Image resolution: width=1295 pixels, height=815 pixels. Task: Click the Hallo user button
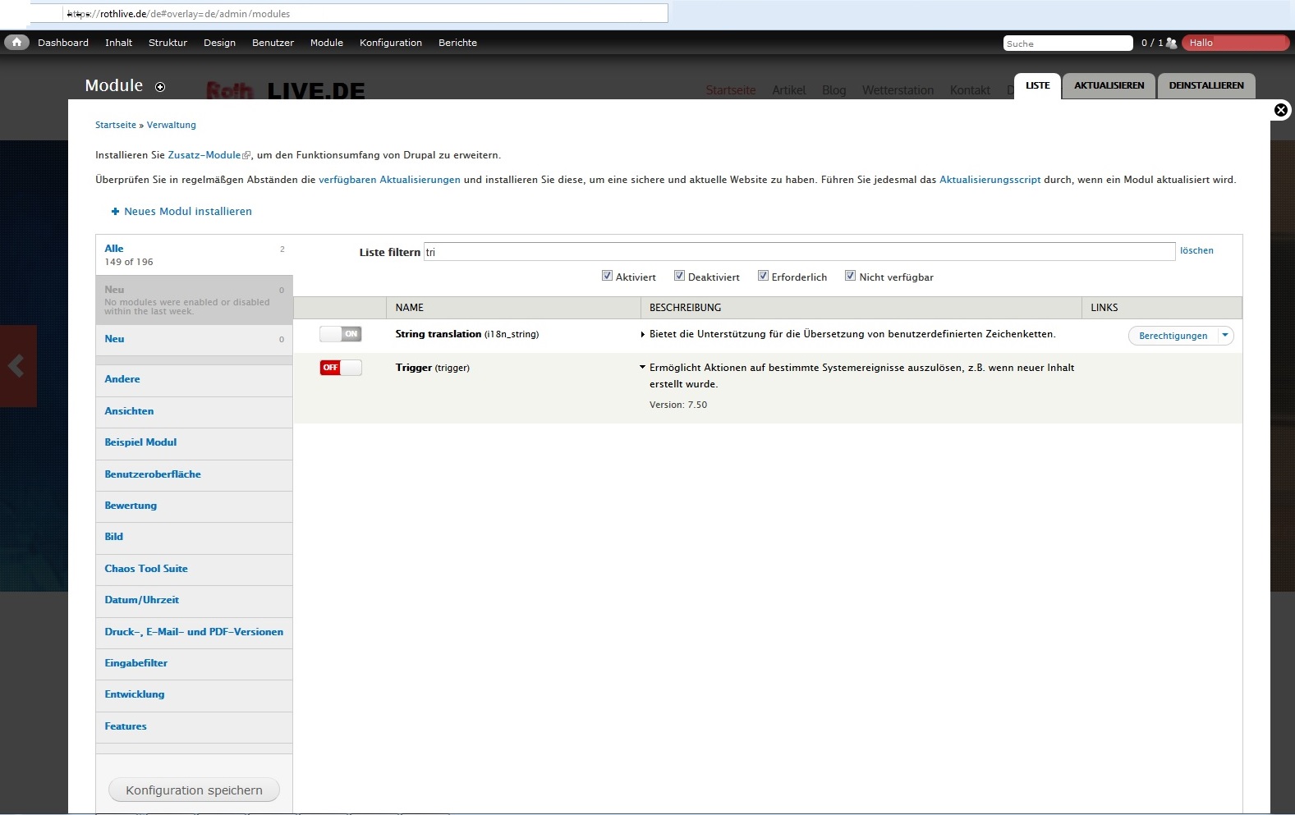(1235, 43)
